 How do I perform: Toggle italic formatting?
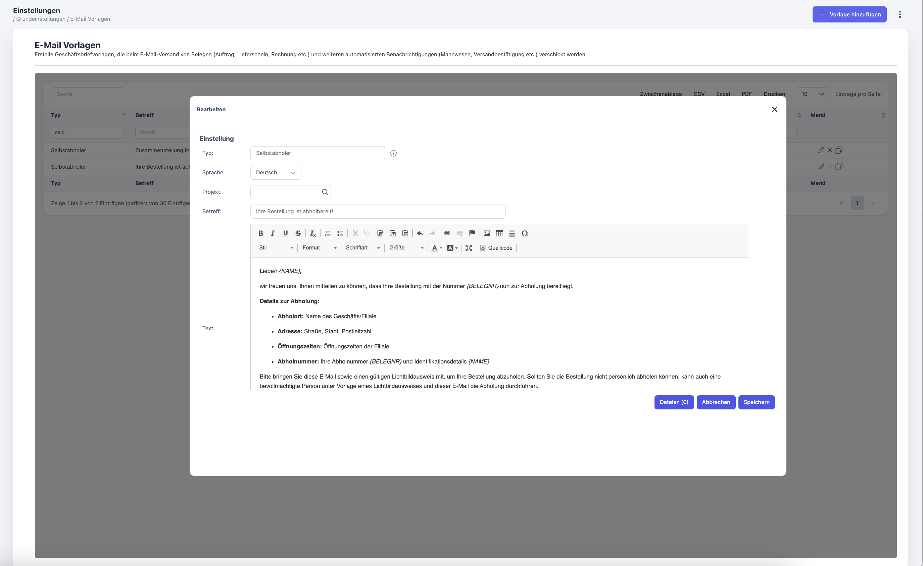pos(273,233)
